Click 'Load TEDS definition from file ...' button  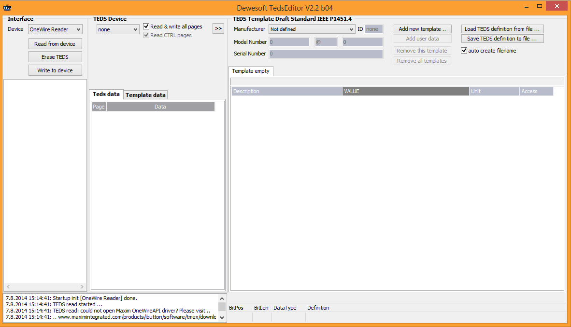[502, 29]
